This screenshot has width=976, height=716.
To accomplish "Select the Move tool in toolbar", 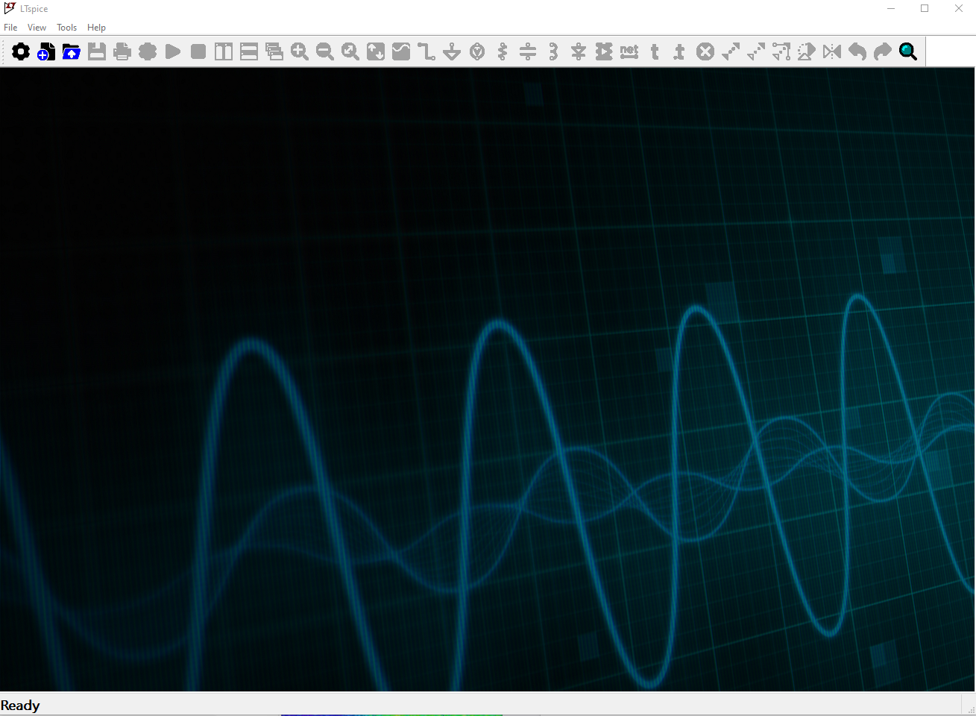I will 781,51.
